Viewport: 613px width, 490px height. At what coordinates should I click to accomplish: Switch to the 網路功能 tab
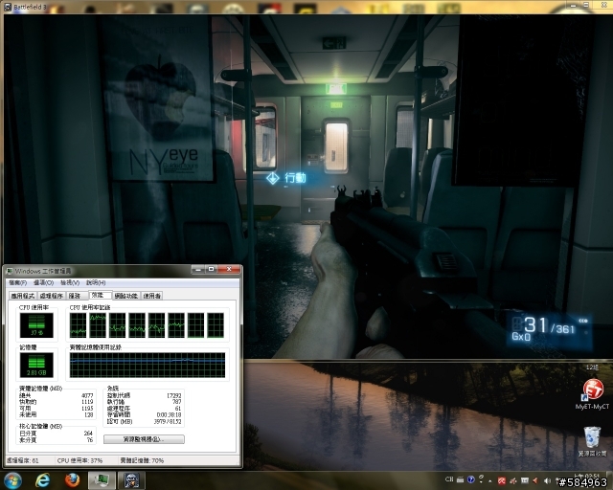pos(125,296)
